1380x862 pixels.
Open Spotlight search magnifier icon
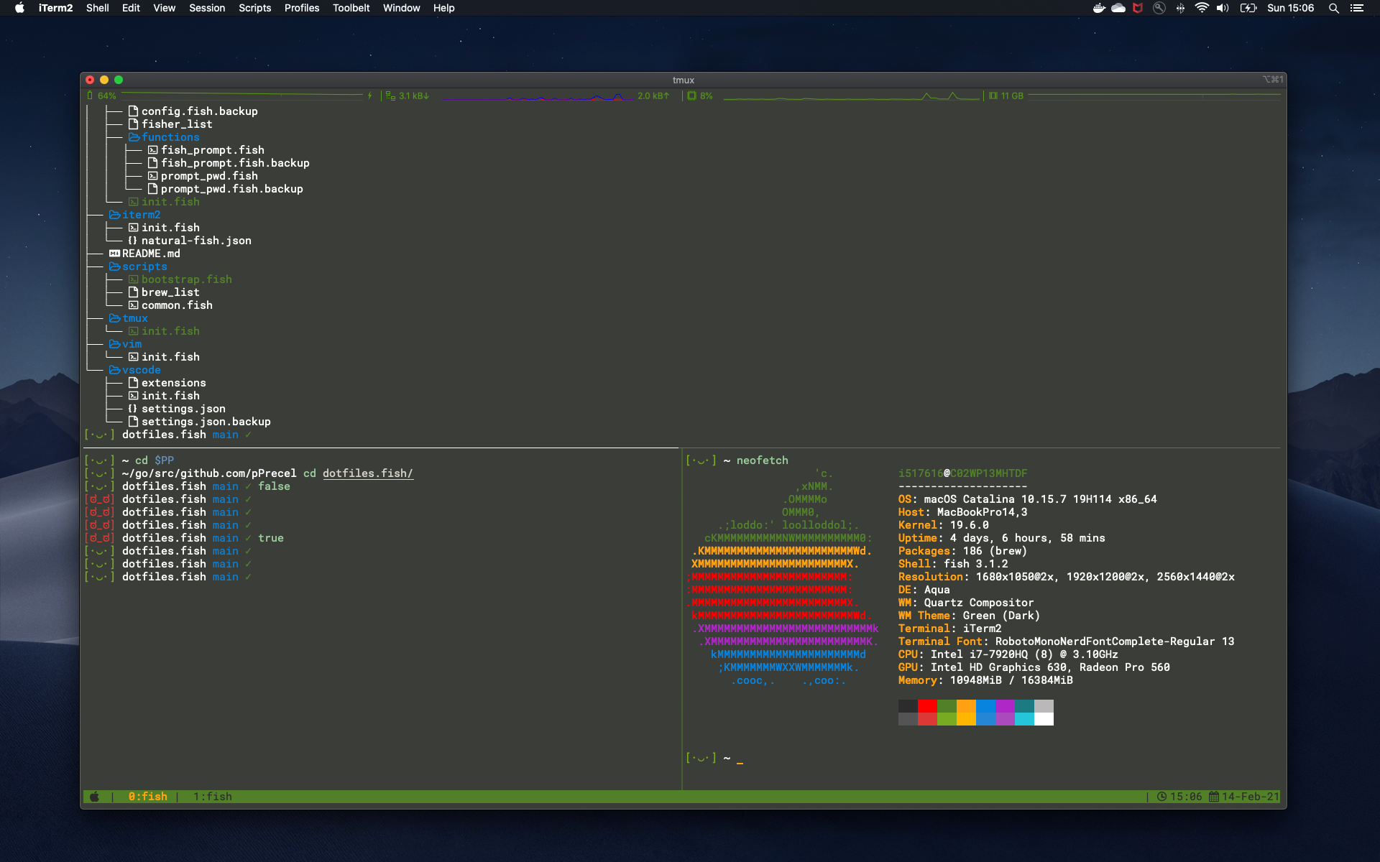point(1333,8)
